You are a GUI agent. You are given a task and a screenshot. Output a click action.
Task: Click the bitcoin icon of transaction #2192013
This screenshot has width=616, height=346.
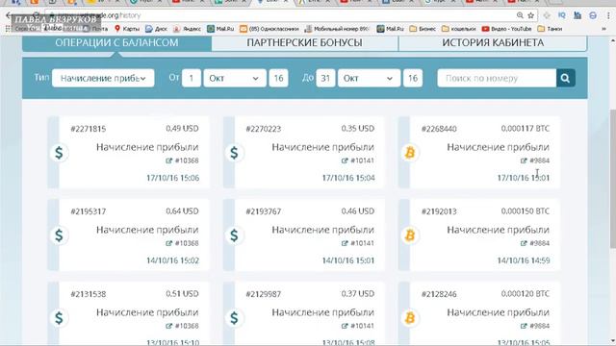click(x=410, y=235)
